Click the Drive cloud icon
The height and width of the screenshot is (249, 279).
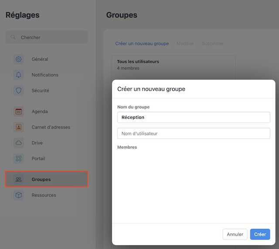point(18,143)
